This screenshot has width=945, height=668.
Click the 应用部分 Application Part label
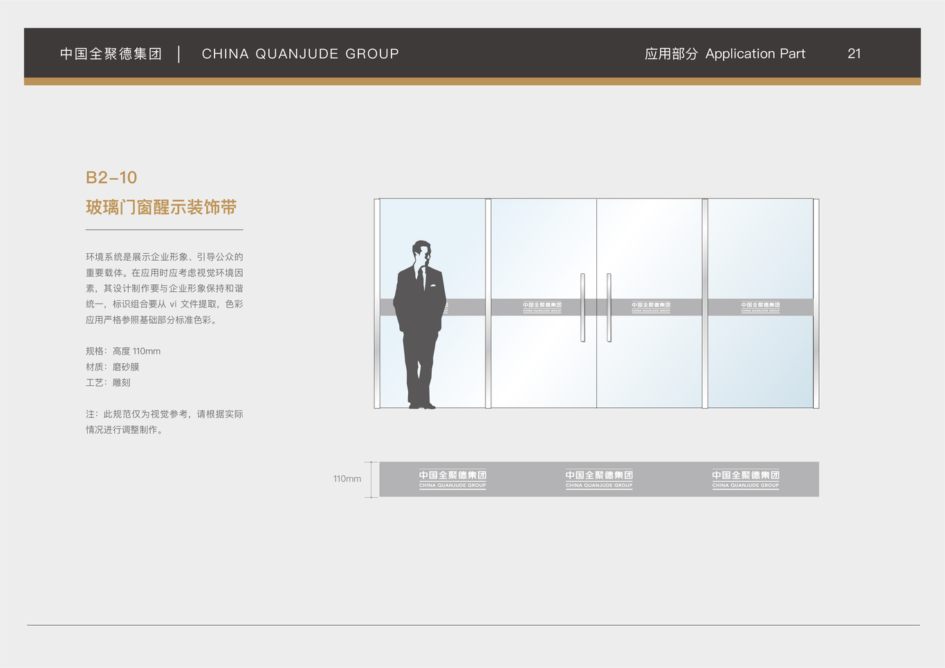(x=725, y=54)
